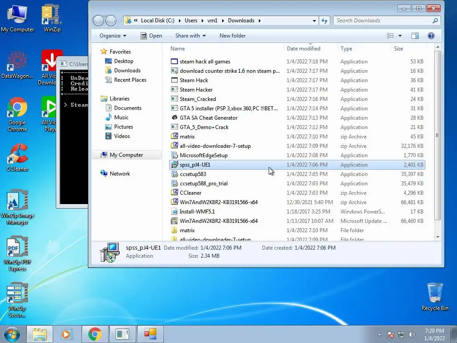Click the clock in system tray

click(434, 335)
